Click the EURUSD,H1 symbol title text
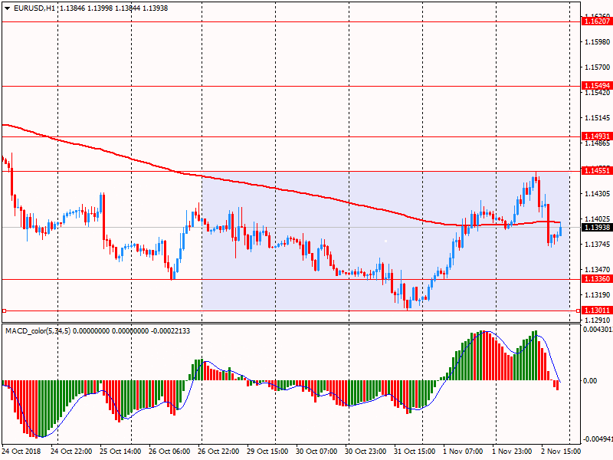Image resolution: width=613 pixels, height=460 pixels. (x=34, y=8)
